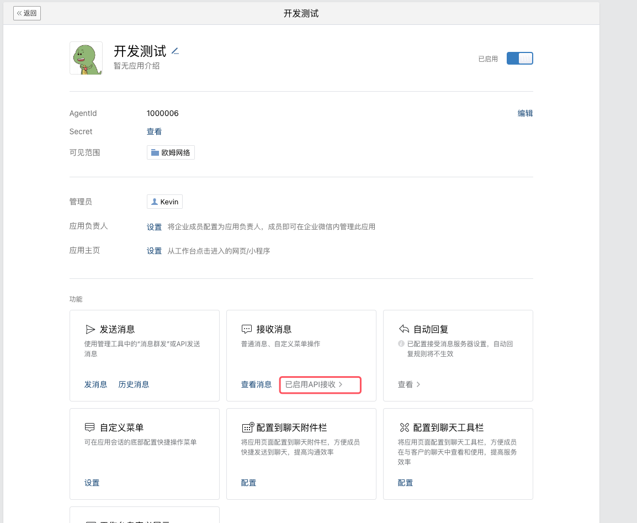Click the info icon in 自动回复 card
The width and height of the screenshot is (637, 523).
401,344
